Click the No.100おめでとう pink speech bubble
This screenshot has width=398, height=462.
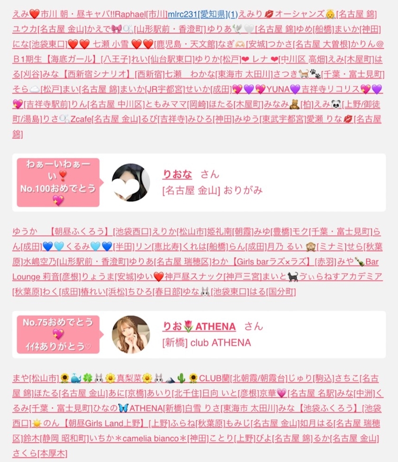pyautogui.click(x=58, y=183)
